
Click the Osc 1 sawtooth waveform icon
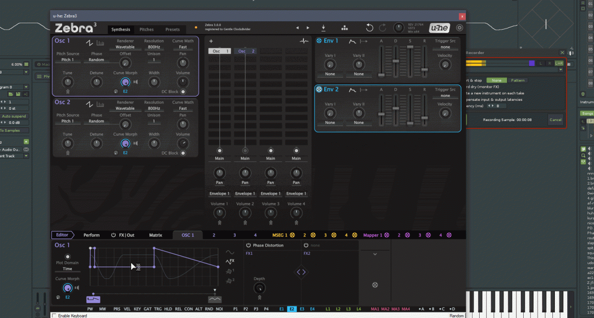90,43
